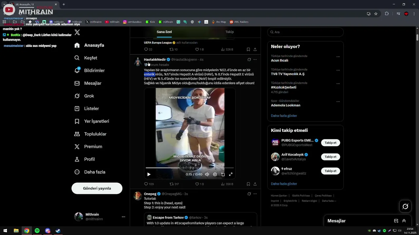This screenshot has height=235, width=419.
Task: Repost the HastalıkNedir post
Action: pos(174,184)
